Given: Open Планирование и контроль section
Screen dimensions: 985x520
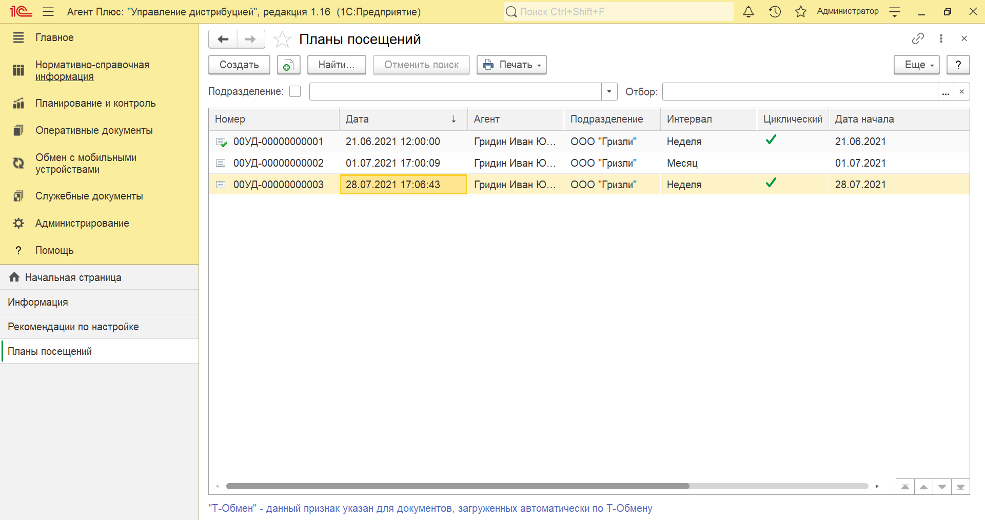Looking at the screenshot, I should [95, 103].
